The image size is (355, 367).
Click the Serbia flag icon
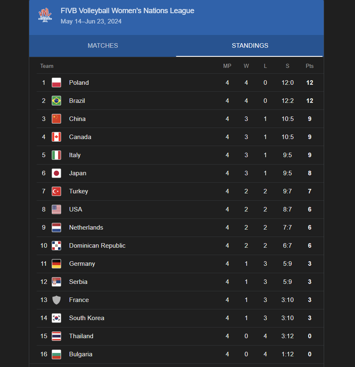pos(56,282)
